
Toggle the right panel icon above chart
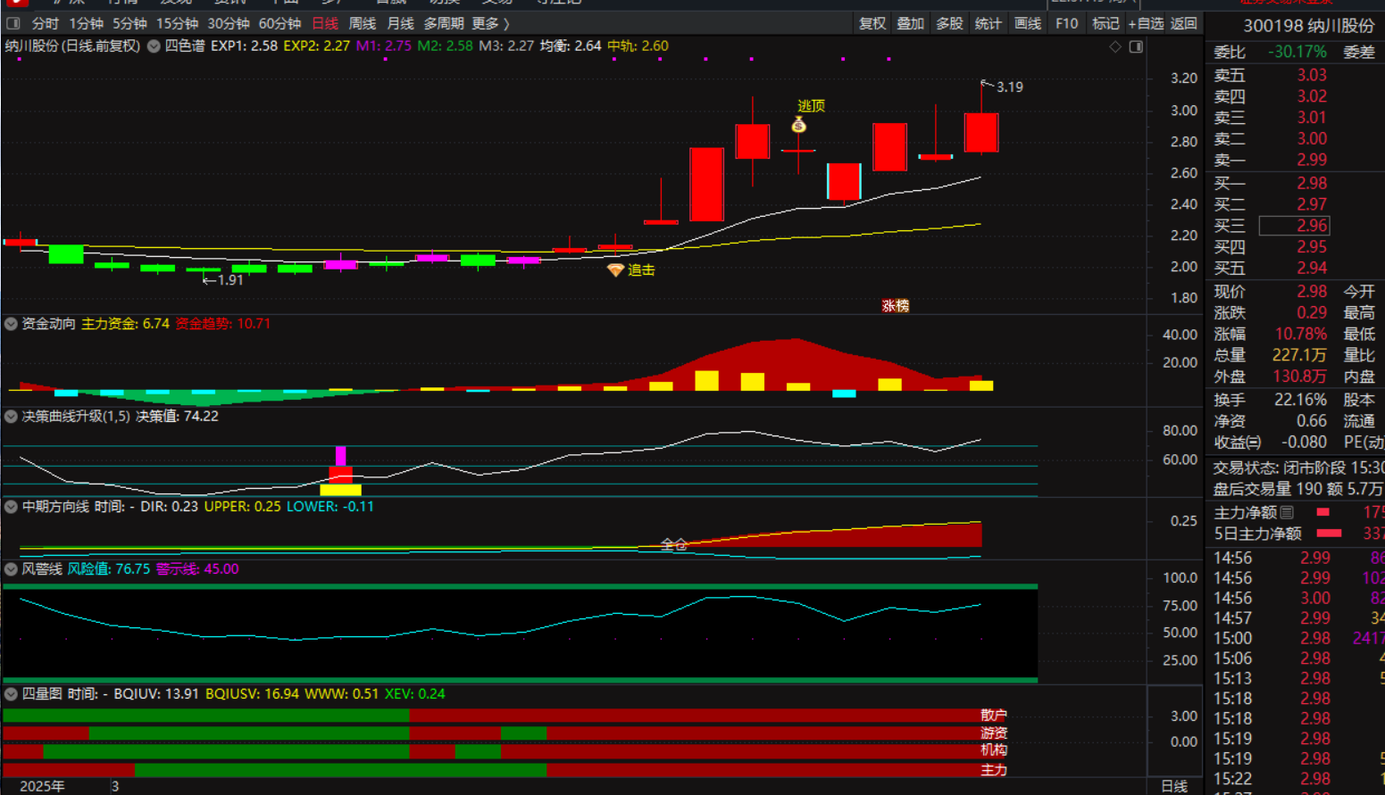point(1136,46)
